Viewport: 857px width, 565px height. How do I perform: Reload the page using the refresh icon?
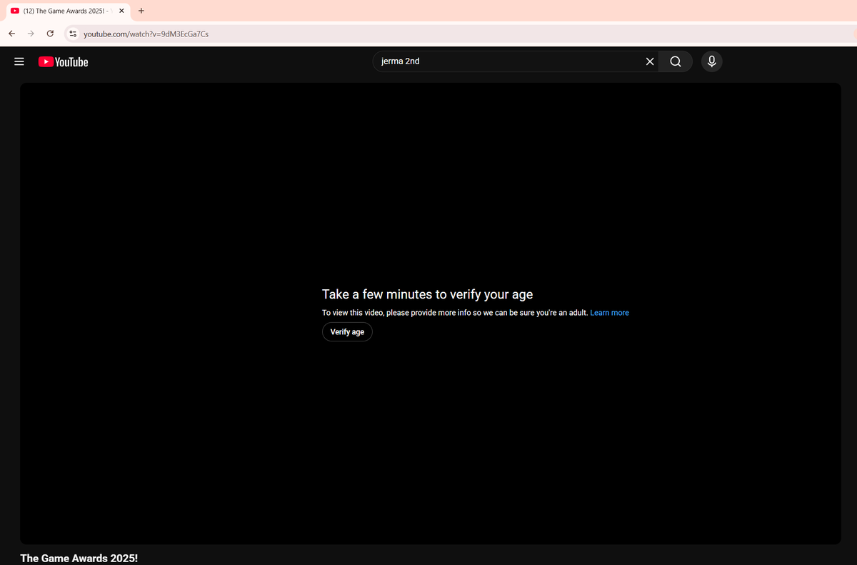[50, 34]
